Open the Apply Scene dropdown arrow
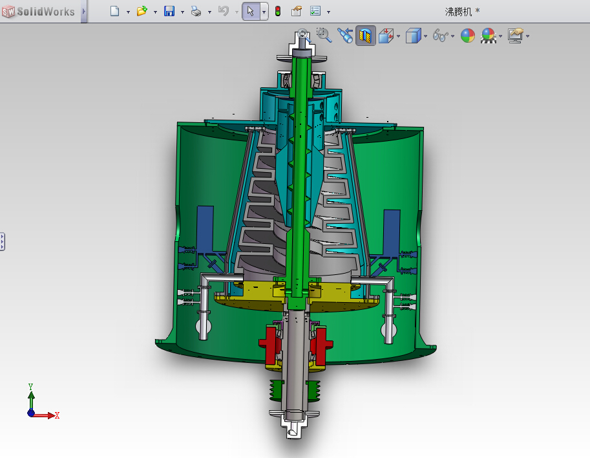 pos(501,36)
